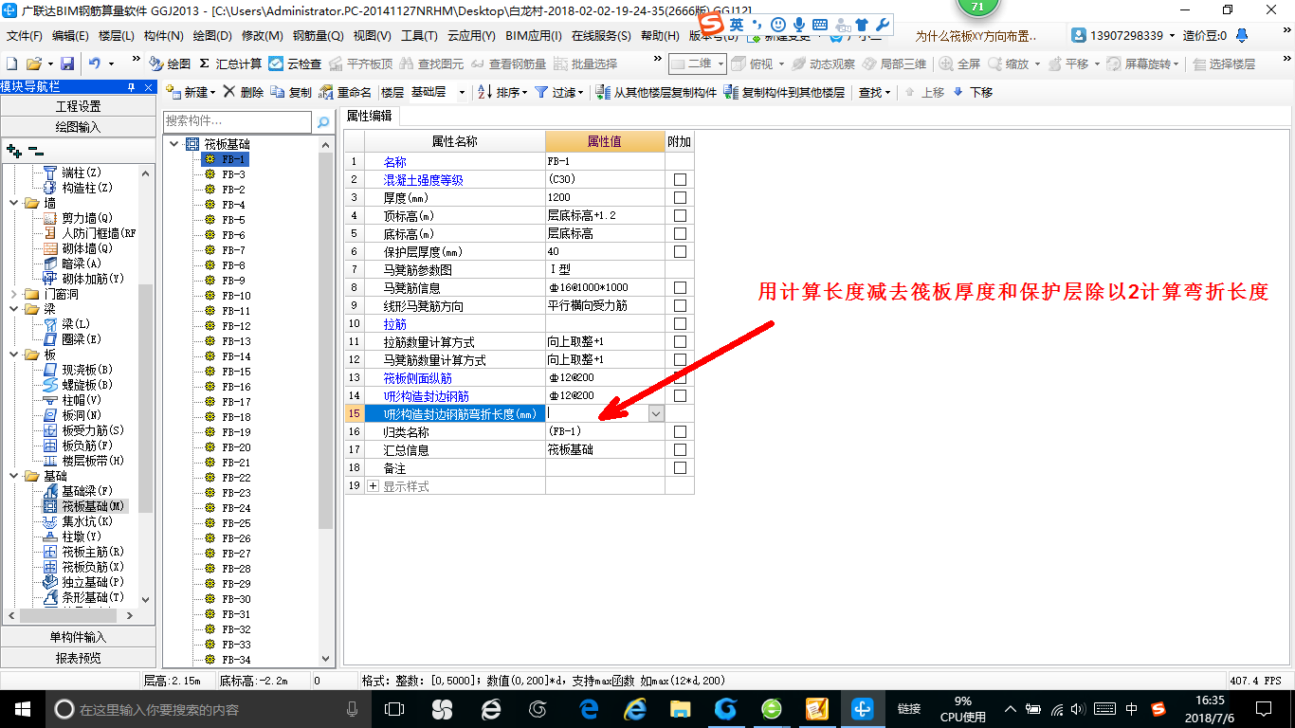Click the open folder icon
This screenshot has width=1295, height=728.
[33, 64]
